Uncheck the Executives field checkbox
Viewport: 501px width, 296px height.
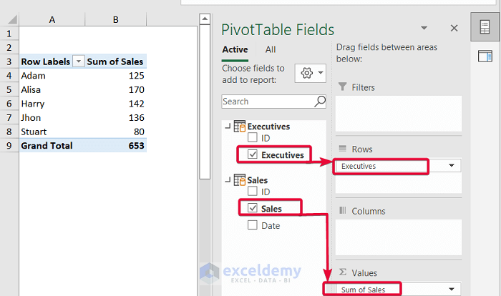(252, 154)
